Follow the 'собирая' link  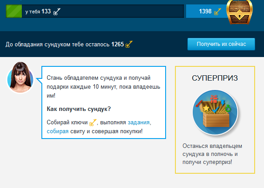pyautogui.click(x=57, y=131)
